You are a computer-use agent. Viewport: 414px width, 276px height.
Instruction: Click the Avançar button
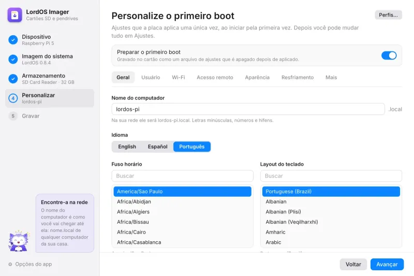(x=387, y=265)
